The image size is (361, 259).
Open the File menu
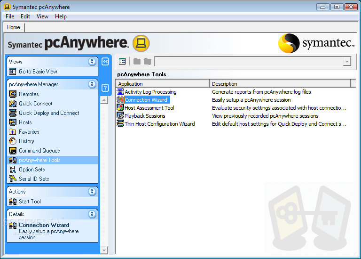point(10,16)
